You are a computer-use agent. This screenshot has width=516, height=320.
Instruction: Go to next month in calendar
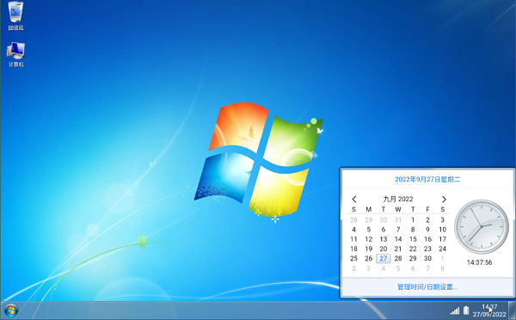point(444,200)
